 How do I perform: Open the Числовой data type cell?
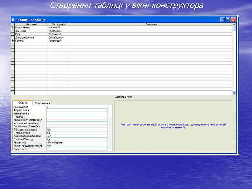59,28
